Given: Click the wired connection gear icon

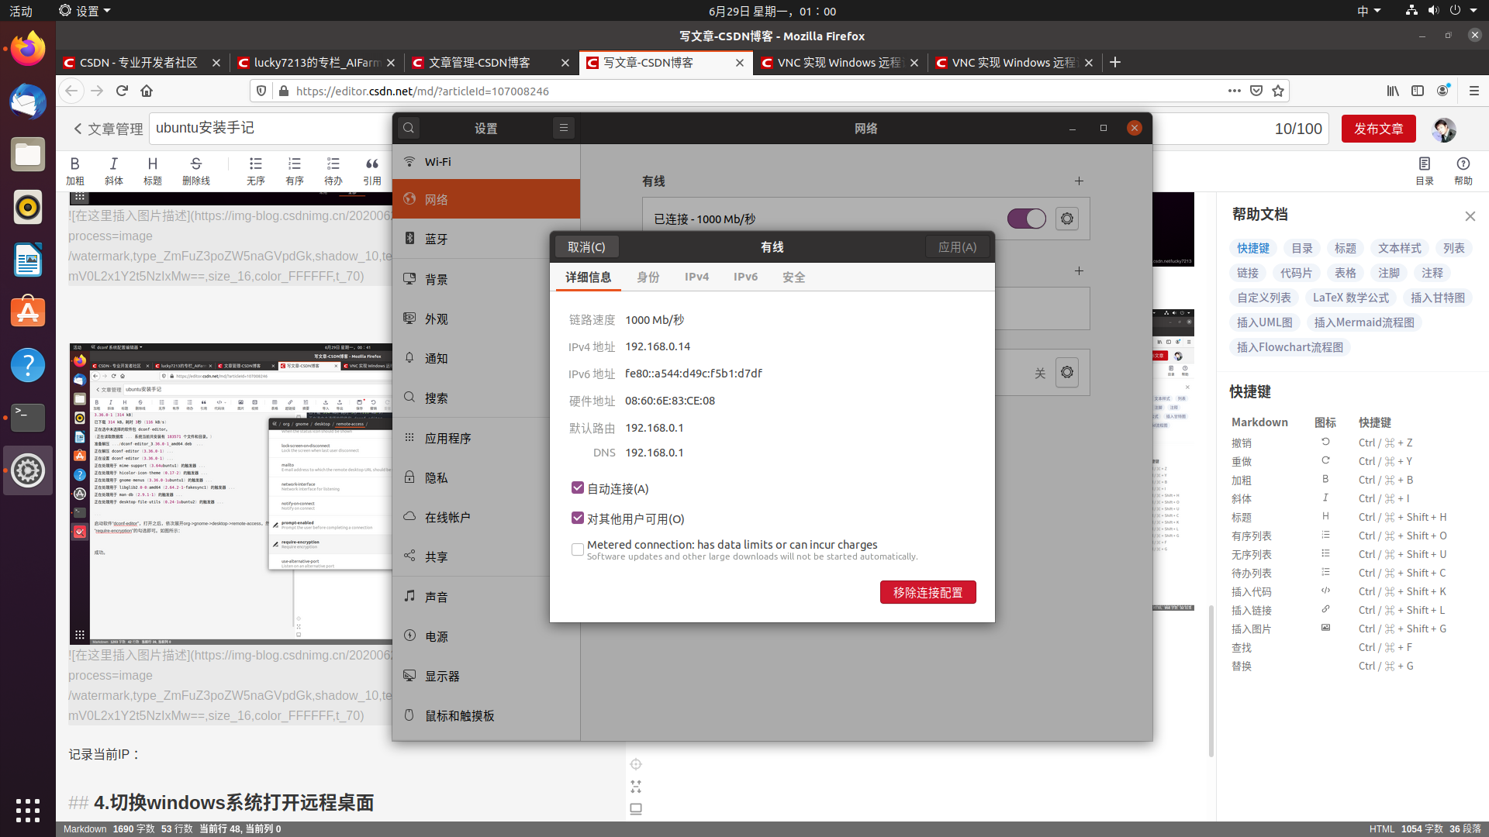Looking at the screenshot, I should (1067, 219).
